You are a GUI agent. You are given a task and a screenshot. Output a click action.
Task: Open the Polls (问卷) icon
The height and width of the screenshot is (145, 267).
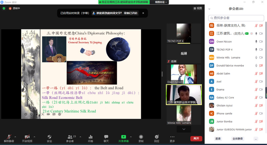[x=90, y=137]
